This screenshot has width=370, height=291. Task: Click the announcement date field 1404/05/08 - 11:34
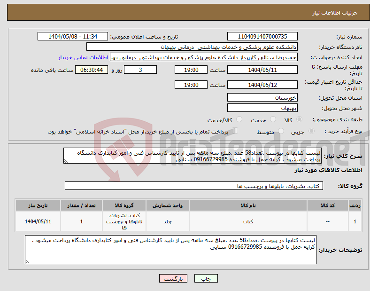point(73,36)
